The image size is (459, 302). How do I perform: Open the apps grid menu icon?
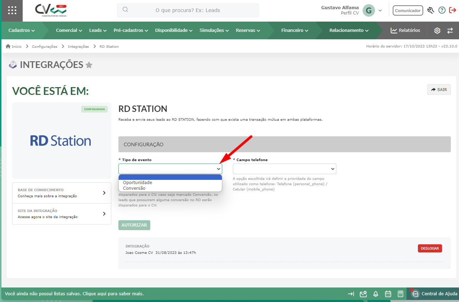click(12, 10)
